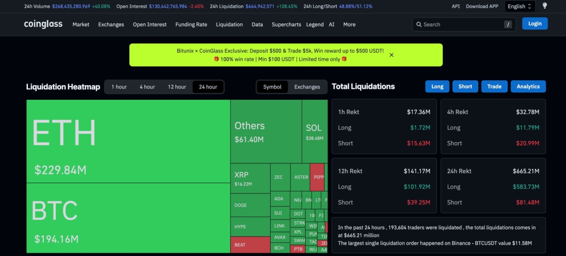Click the 24h Long $583.73M value
566x256 pixels.
tap(526, 187)
